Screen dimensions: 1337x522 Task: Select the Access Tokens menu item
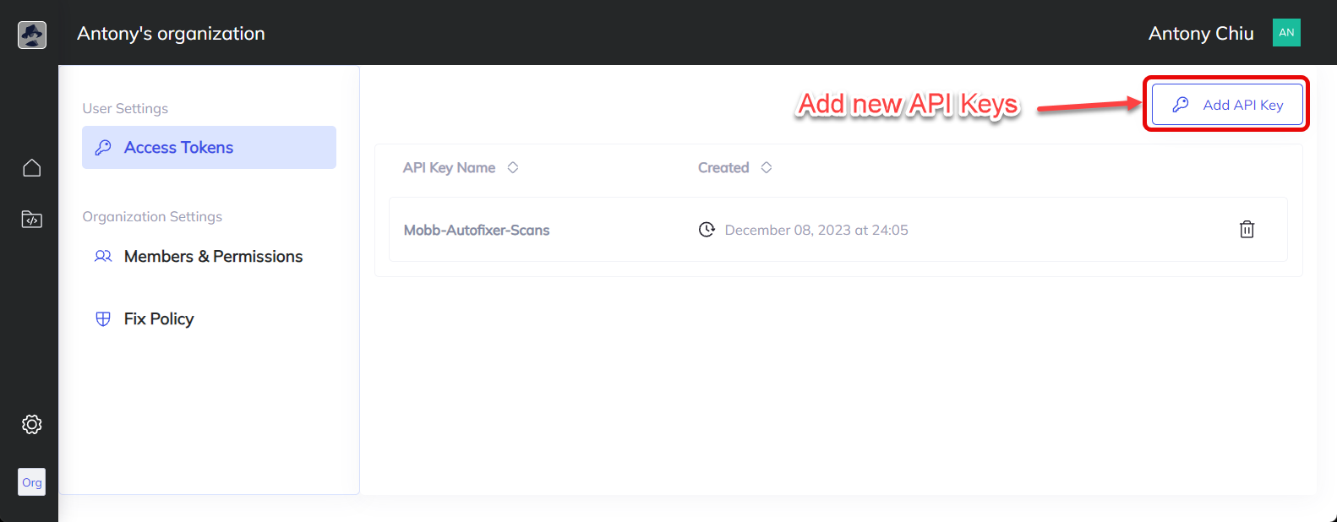(x=209, y=148)
